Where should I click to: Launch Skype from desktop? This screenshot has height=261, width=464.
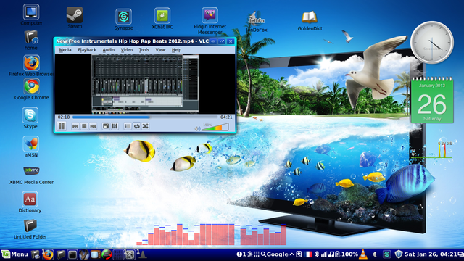coord(30,118)
